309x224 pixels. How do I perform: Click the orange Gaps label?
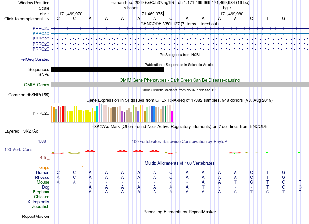pos(44,167)
